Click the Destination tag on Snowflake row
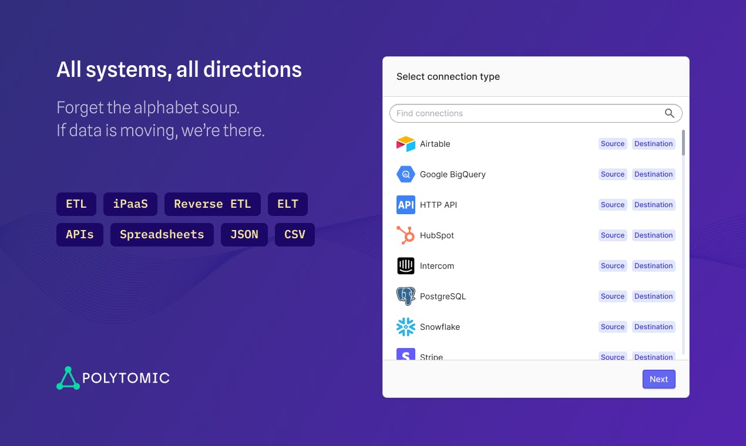Image resolution: width=746 pixels, height=446 pixels. coord(654,327)
